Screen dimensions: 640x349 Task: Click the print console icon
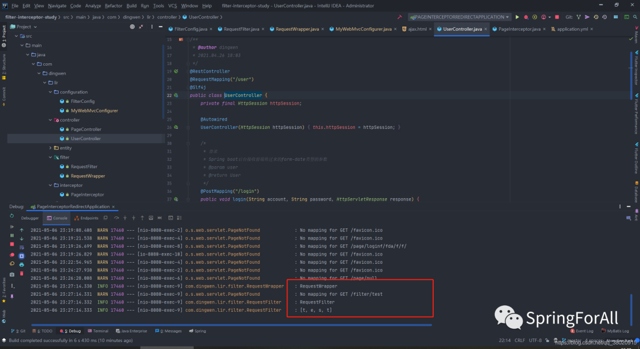(22, 264)
